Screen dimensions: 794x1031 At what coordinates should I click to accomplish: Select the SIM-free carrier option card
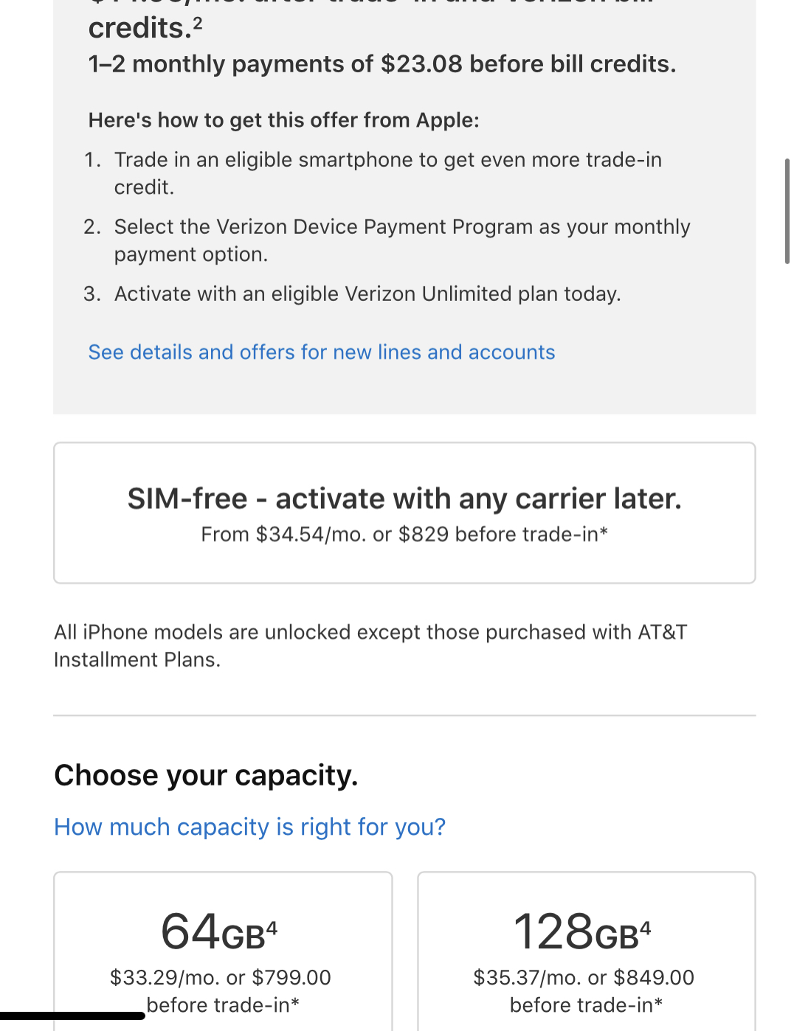click(404, 512)
